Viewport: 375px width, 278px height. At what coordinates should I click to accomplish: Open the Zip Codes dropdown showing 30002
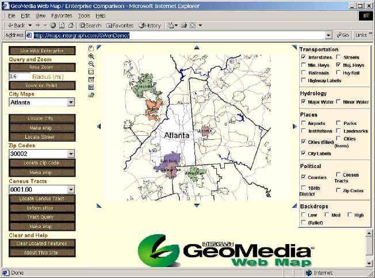pos(71,154)
